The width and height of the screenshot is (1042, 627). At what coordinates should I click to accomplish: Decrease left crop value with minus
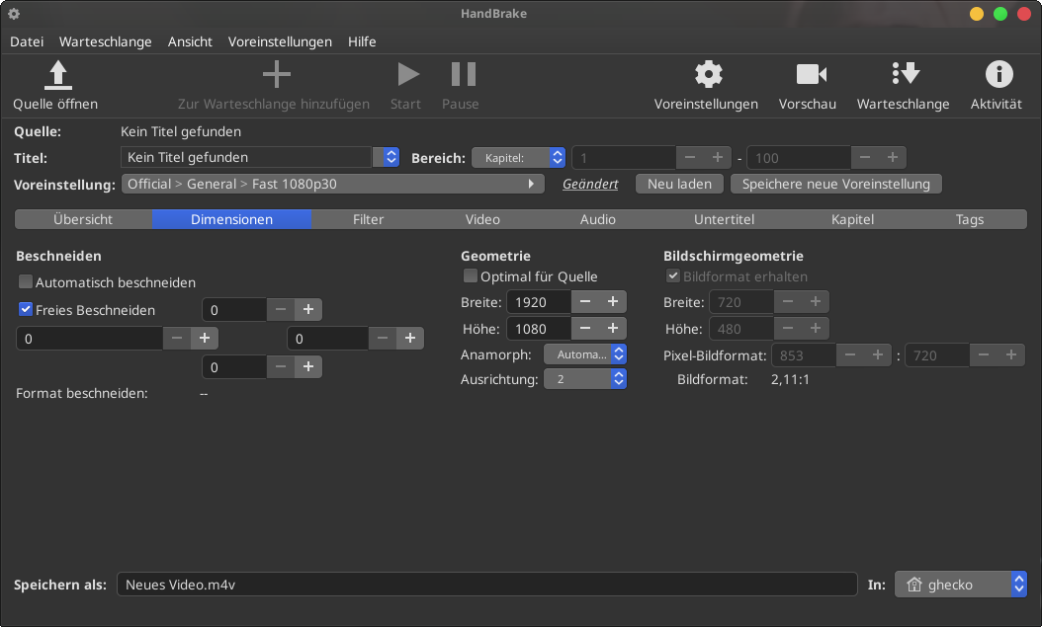pyautogui.click(x=177, y=339)
